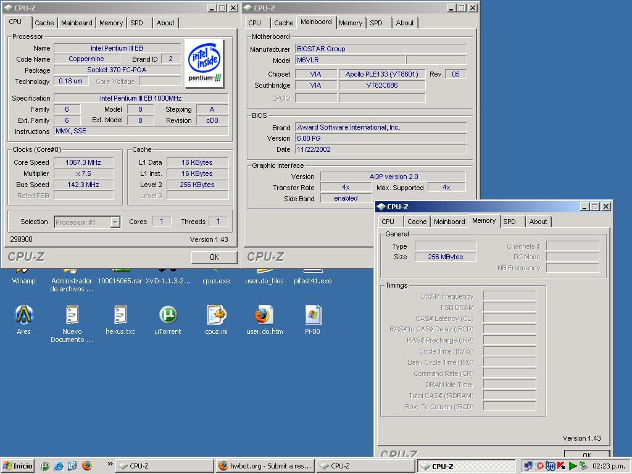Click the 256 MBytes memory size field
The width and height of the screenshot is (632, 474).
tap(446, 257)
